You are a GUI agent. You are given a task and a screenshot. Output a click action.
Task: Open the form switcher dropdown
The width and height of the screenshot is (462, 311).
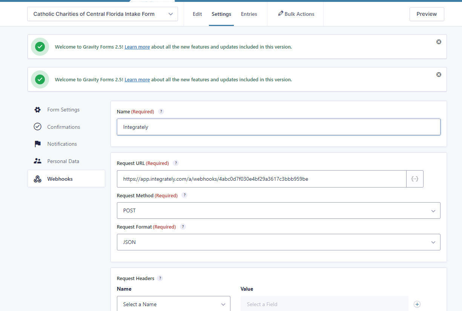[103, 14]
